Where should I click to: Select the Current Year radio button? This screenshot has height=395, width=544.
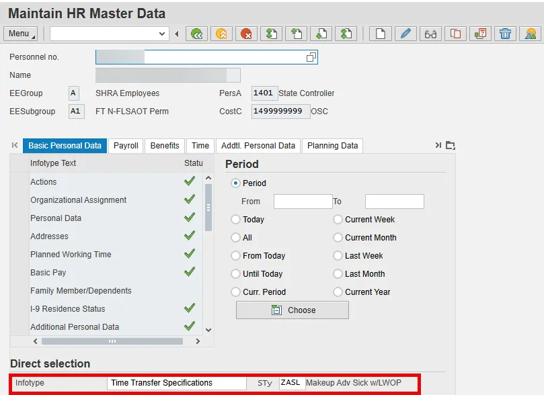point(338,292)
